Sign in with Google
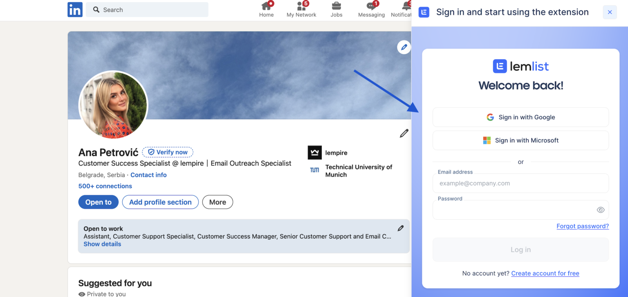The width and height of the screenshot is (628, 297). pyautogui.click(x=520, y=117)
